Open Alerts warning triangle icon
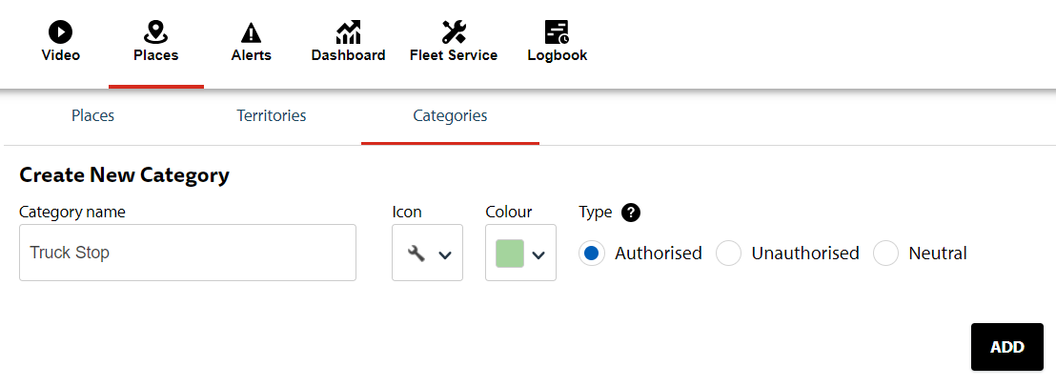The width and height of the screenshot is (1056, 386). pos(252,31)
